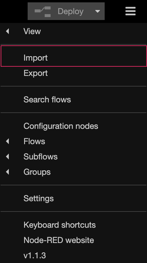Image resolution: width=147 pixels, height=263 pixels.
Task: Open the Deploy options dropdown arrow
Action: [98, 11]
